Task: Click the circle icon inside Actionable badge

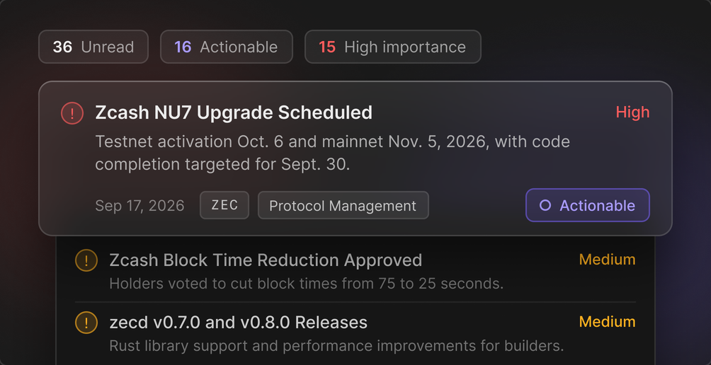Action: [x=545, y=206]
